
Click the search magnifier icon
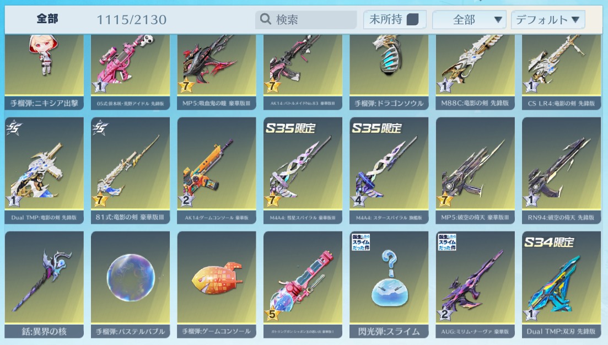[265, 19]
